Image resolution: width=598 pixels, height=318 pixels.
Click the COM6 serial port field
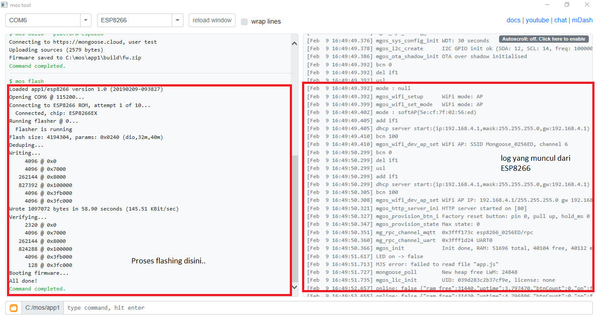[x=43, y=21]
